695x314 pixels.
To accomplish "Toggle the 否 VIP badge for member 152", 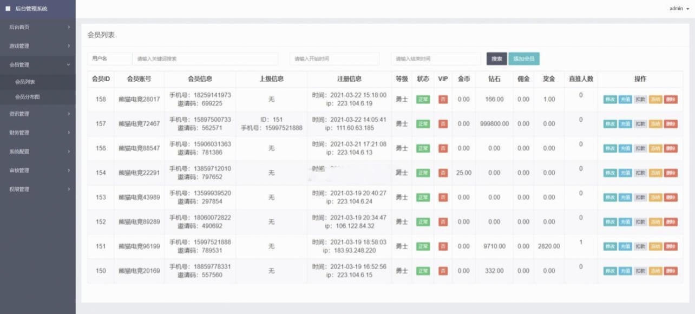I will [x=443, y=222].
